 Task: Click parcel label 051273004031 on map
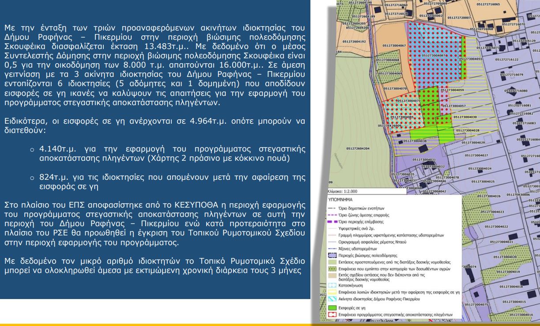coord(424,159)
